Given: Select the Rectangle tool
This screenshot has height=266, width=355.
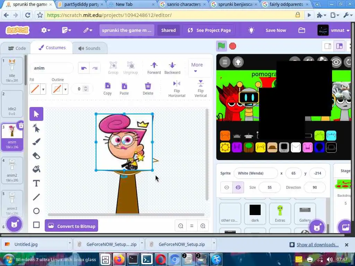Looking at the screenshot, I should 36,225.
